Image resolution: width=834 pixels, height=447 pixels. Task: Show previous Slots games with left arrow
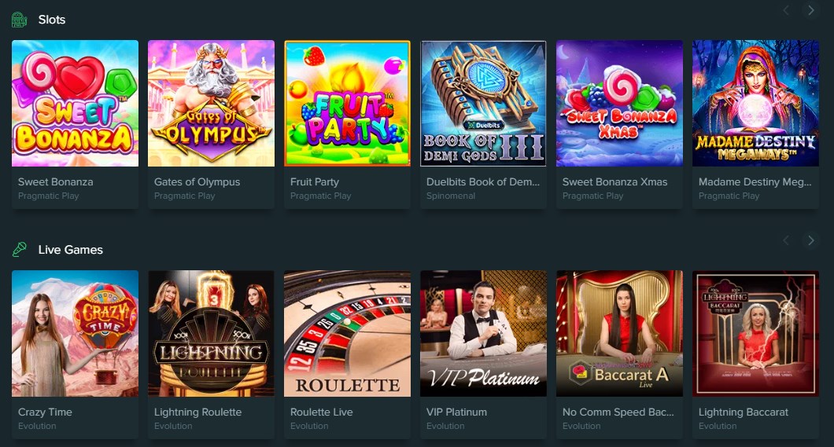(x=785, y=10)
